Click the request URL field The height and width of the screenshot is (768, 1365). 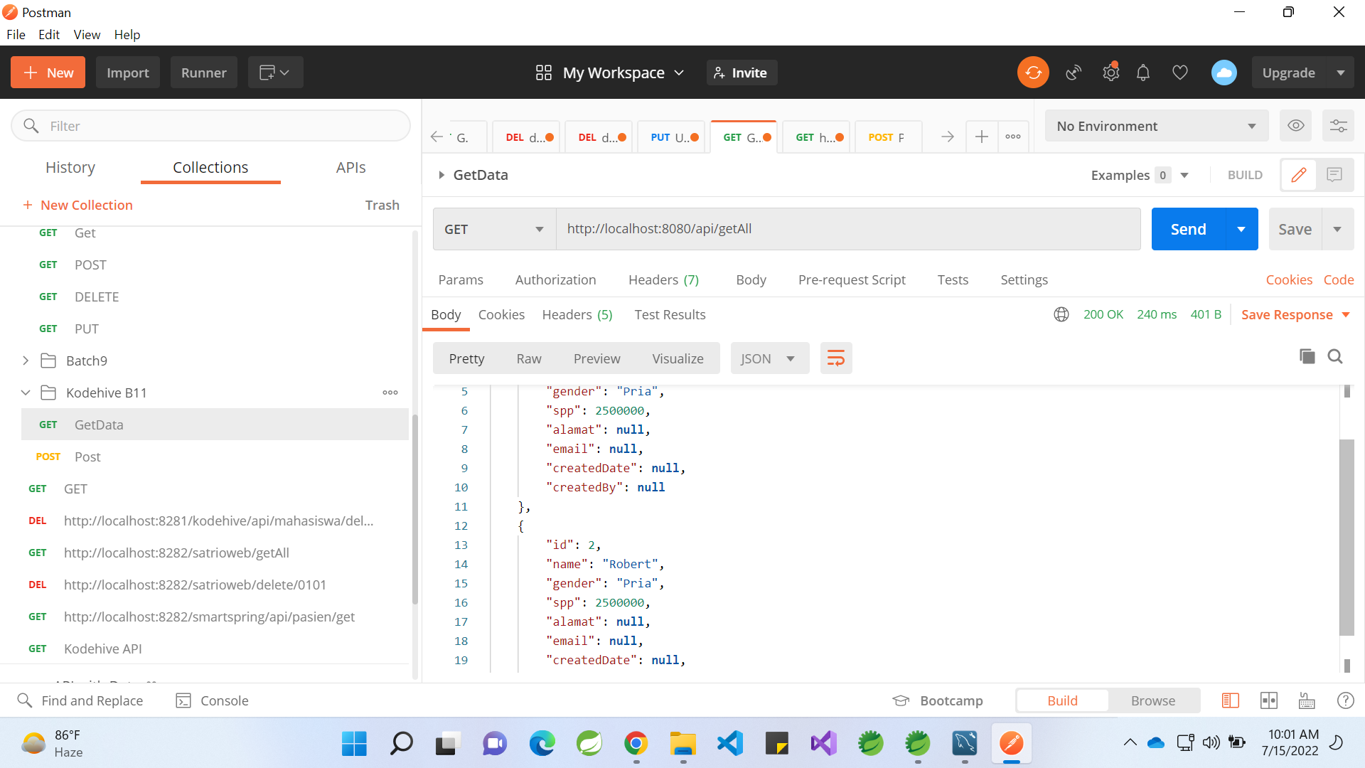point(782,228)
